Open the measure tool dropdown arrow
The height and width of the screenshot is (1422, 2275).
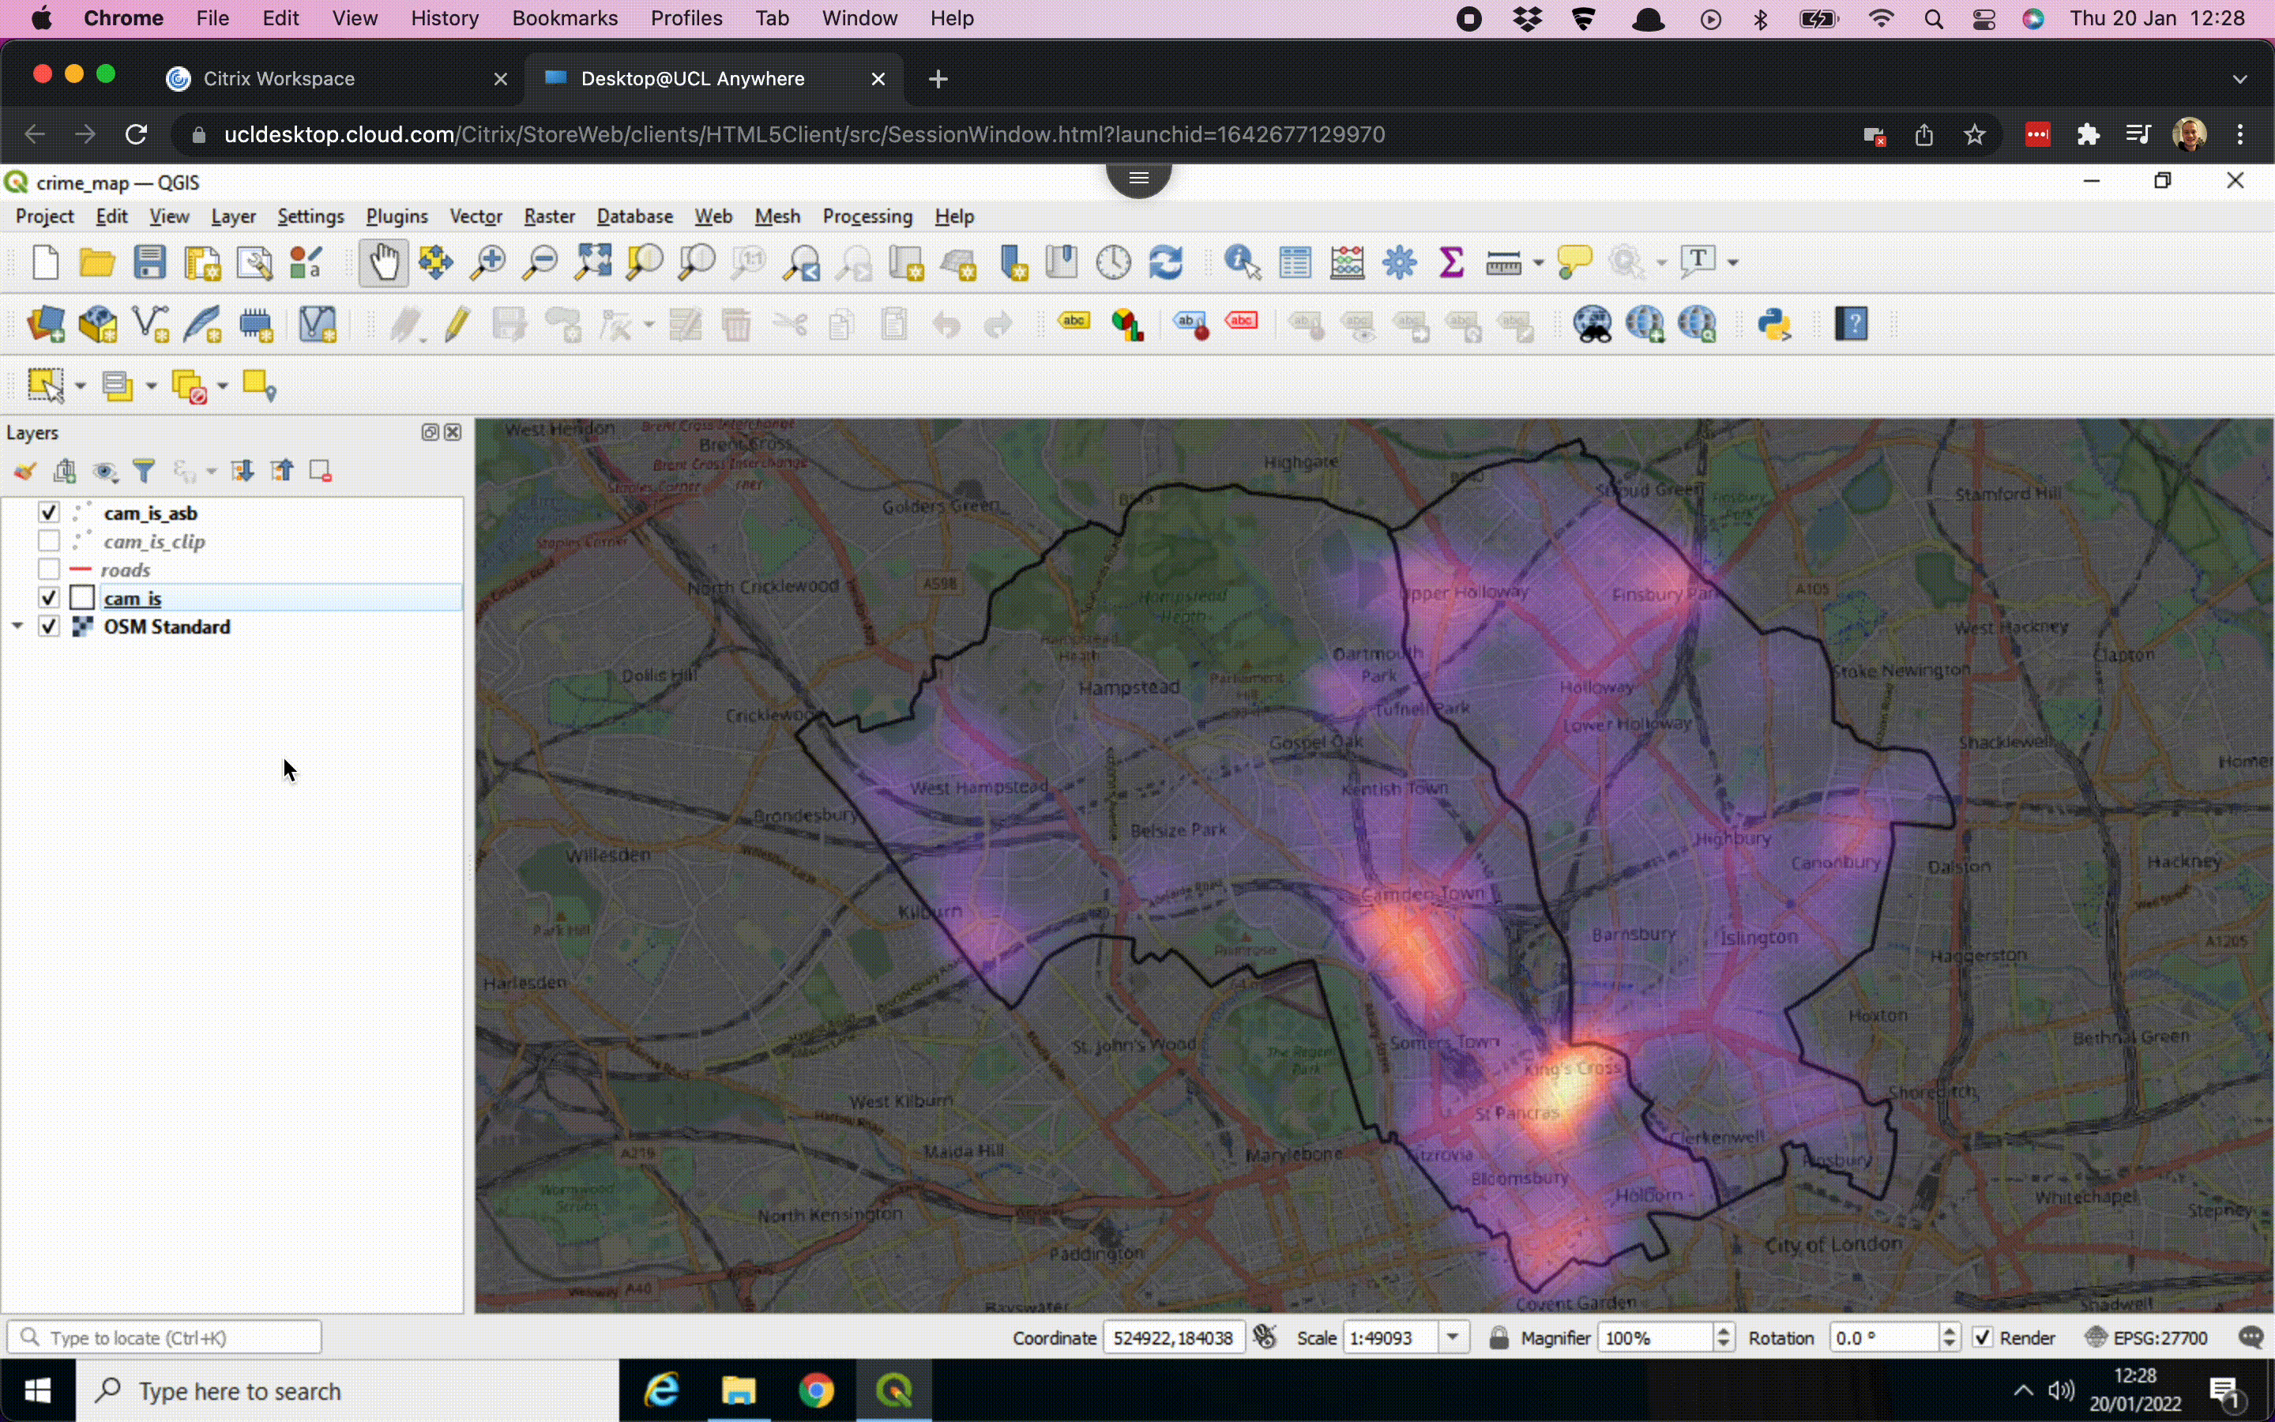point(1539,262)
